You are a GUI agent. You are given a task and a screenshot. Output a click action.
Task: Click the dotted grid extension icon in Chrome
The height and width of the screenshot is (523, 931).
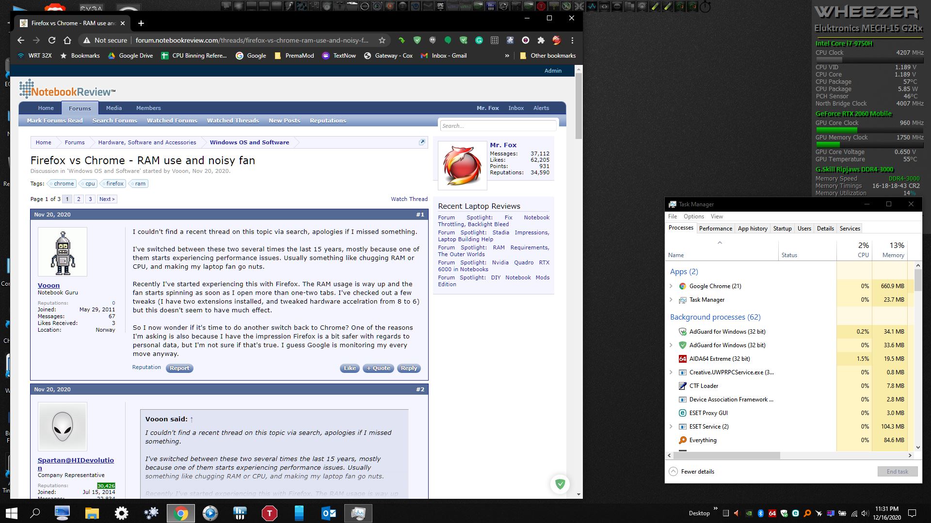[495, 40]
